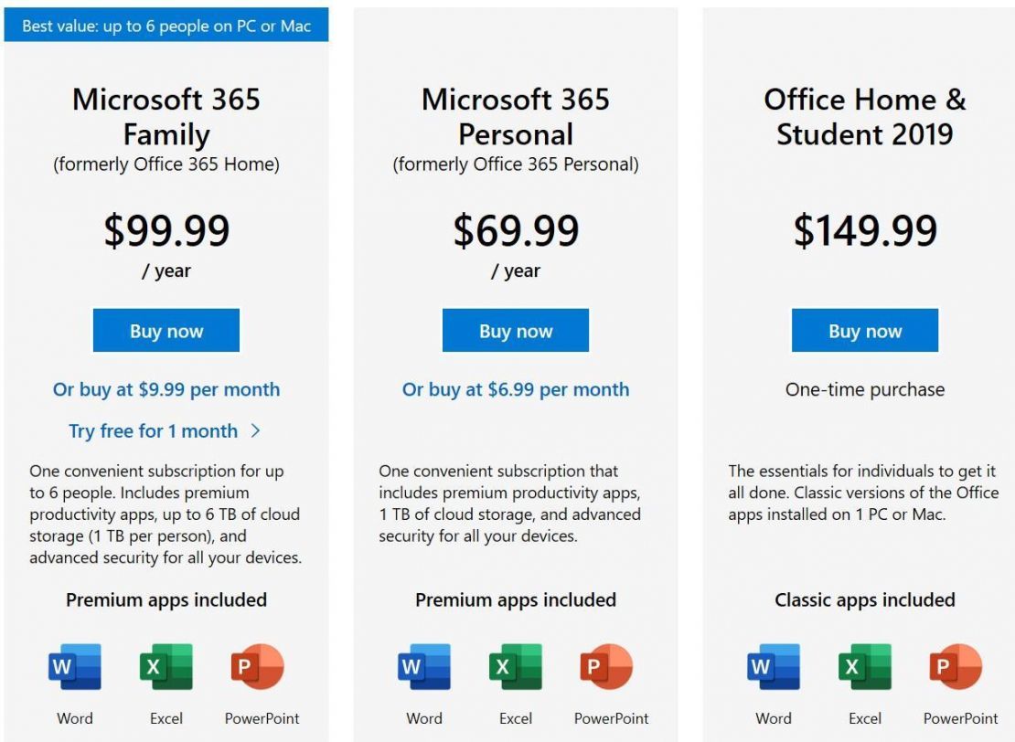Open the $9.99 per month purchase option
1015x742 pixels.
coord(166,389)
